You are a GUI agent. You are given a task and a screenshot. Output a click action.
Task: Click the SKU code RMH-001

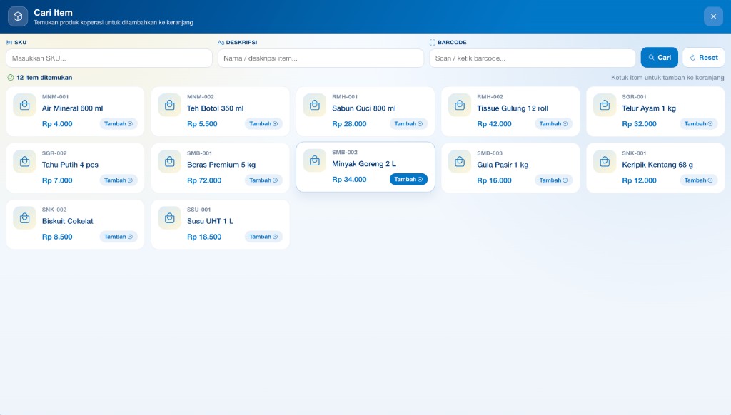coord(345,97)
